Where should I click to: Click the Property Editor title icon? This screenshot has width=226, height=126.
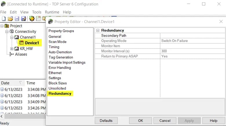click(x=51, y=22)
